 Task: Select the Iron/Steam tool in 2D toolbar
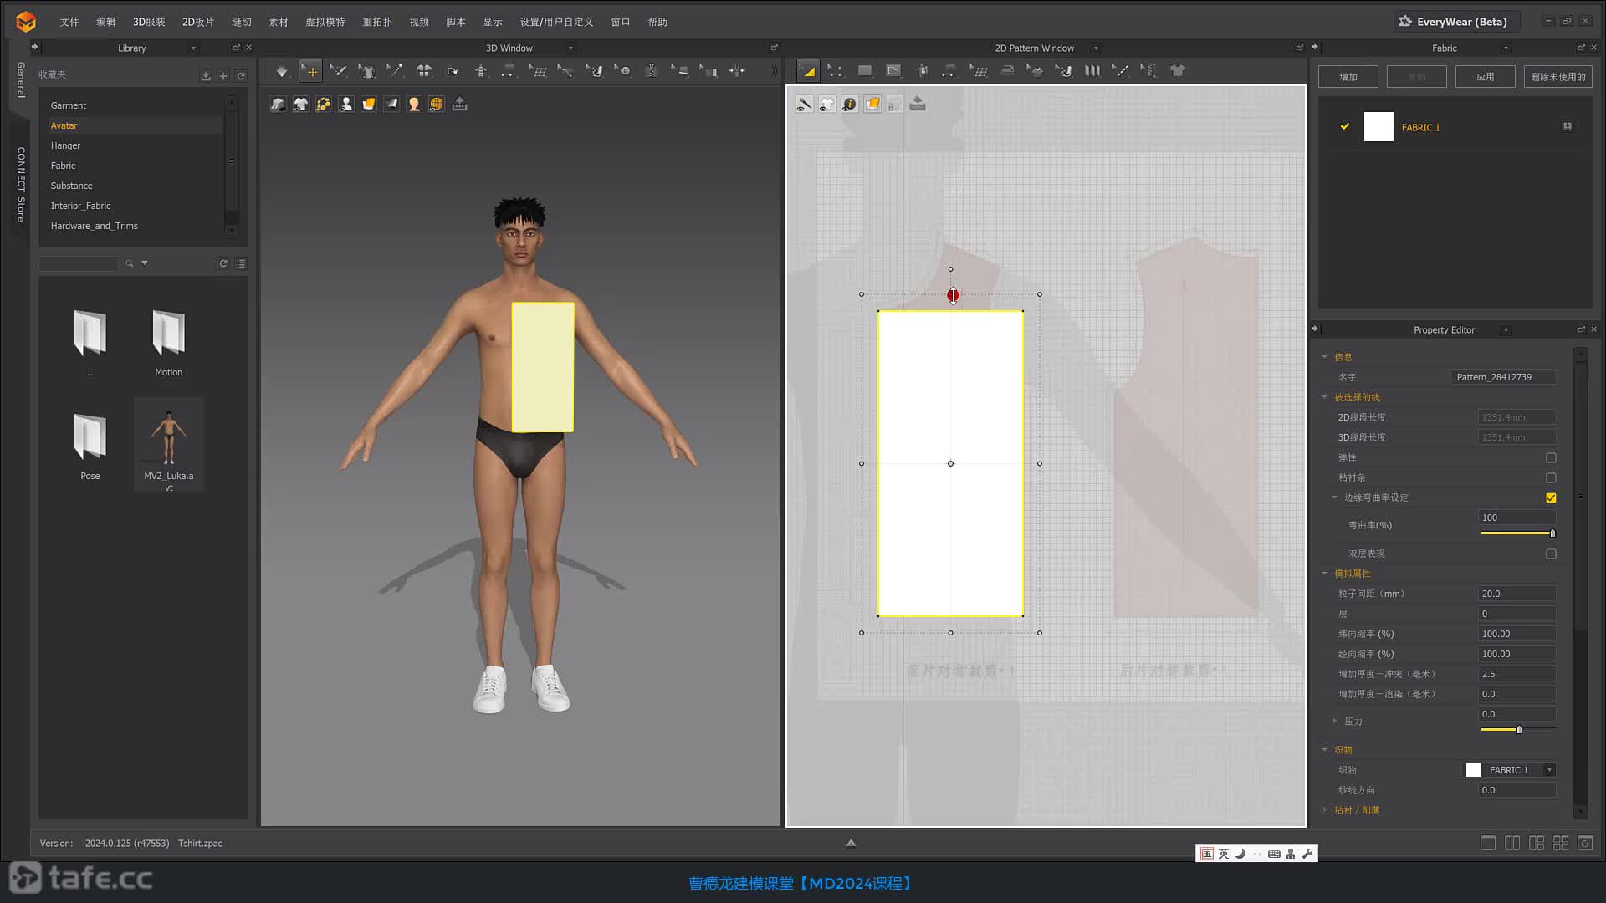pyautogui.click(x=1007, y=71)
